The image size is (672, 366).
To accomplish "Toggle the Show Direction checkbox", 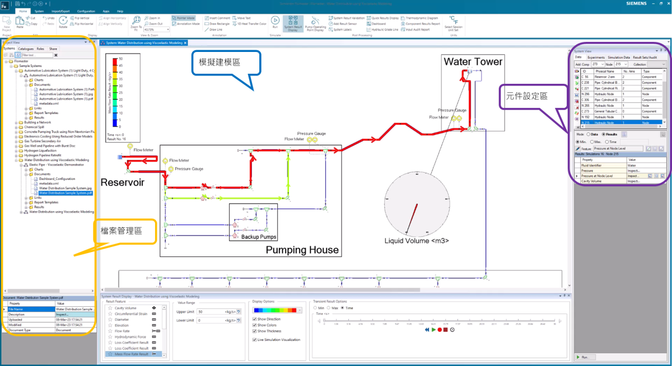I will (x=255, y=319).
